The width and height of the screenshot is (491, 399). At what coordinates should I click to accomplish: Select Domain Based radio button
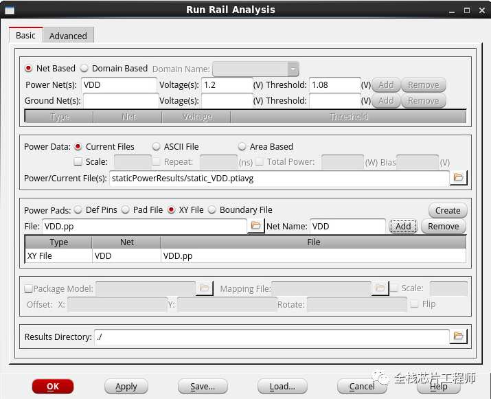point(84,68)
